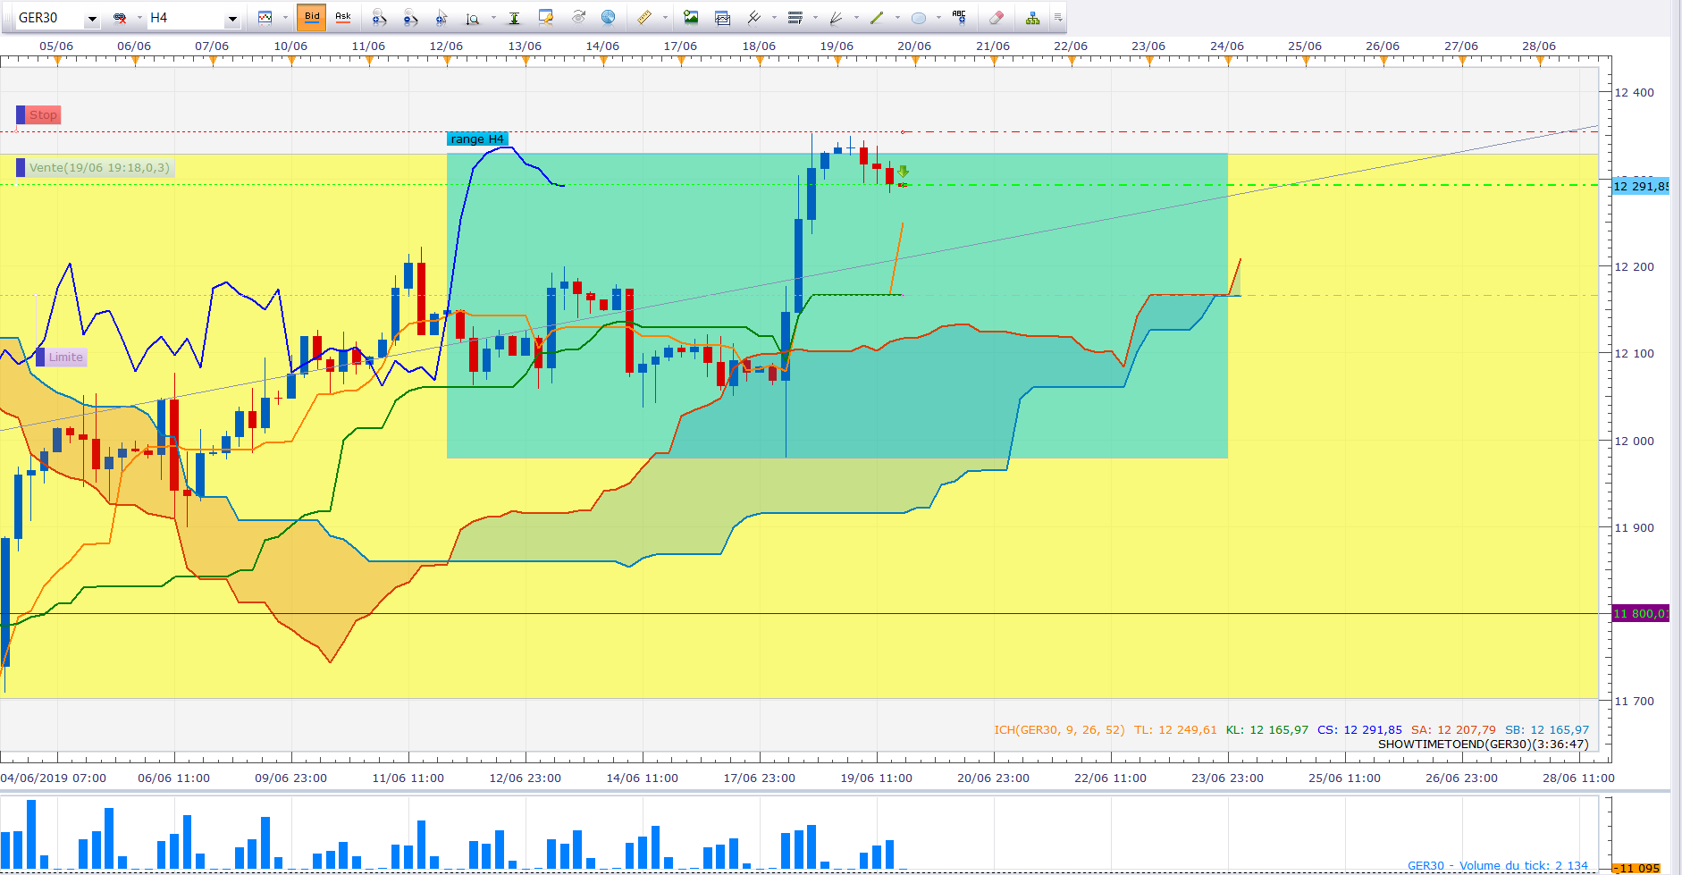1682x875 pixels.
Task: Click the zoom scale icon
Action: point(473,18)
